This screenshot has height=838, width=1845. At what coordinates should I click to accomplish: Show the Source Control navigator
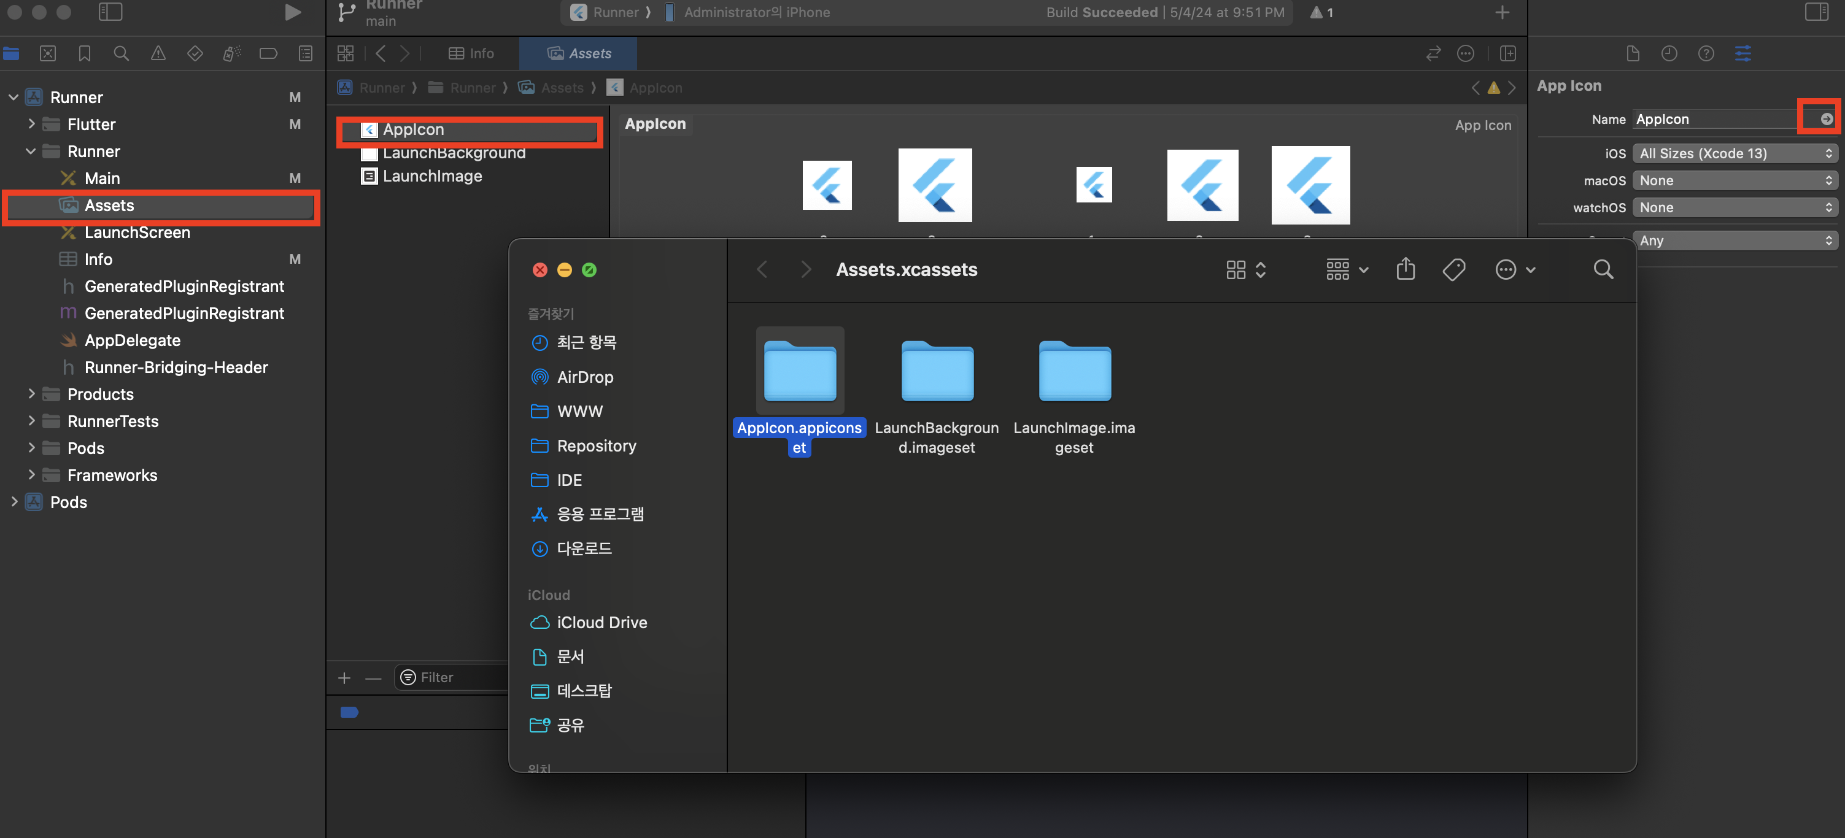(47, 53)
